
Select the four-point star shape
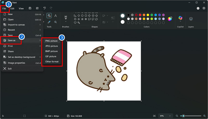79,19
